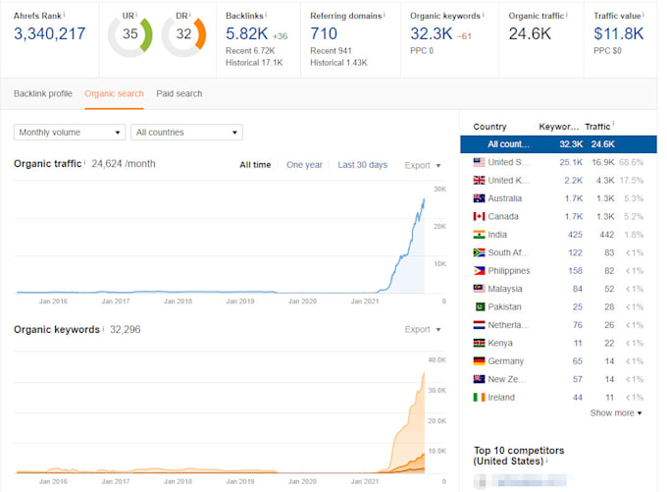Screen dimensions: 667x492
Task: Switch to the Paid search tab
Action: pos(180,93)
